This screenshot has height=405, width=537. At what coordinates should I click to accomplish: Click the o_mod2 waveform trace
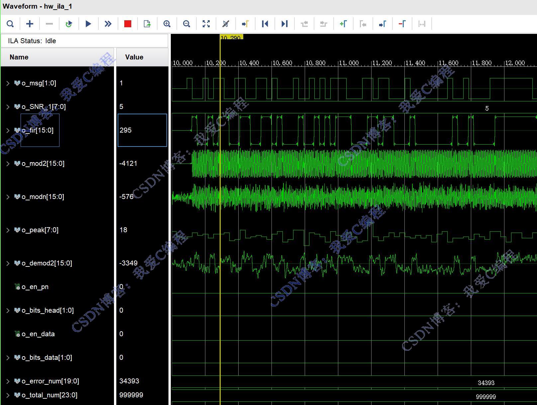(354, 163)
